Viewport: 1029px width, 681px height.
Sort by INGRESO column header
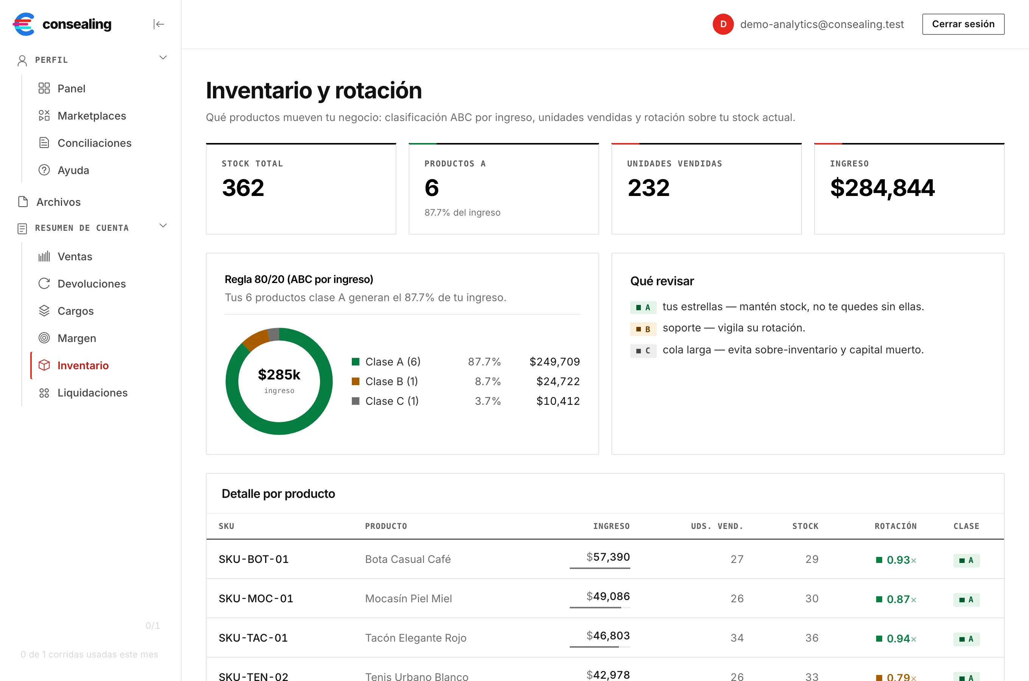pos(611,526)
